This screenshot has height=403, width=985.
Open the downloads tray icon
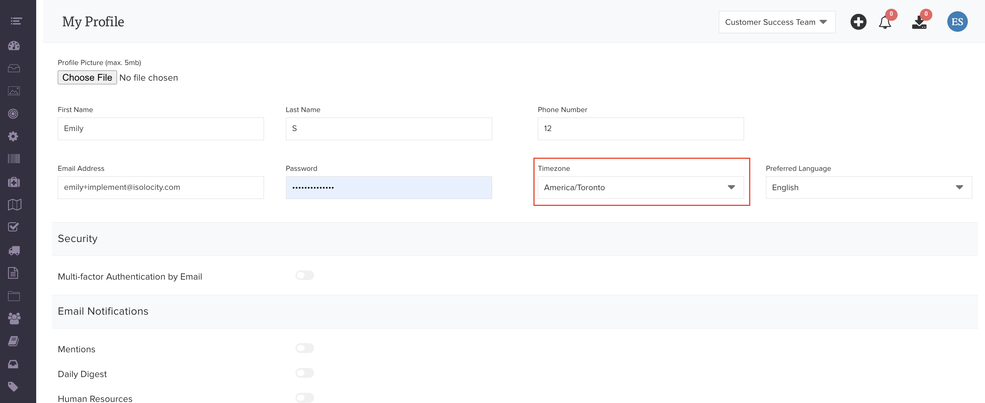(919, 23)
